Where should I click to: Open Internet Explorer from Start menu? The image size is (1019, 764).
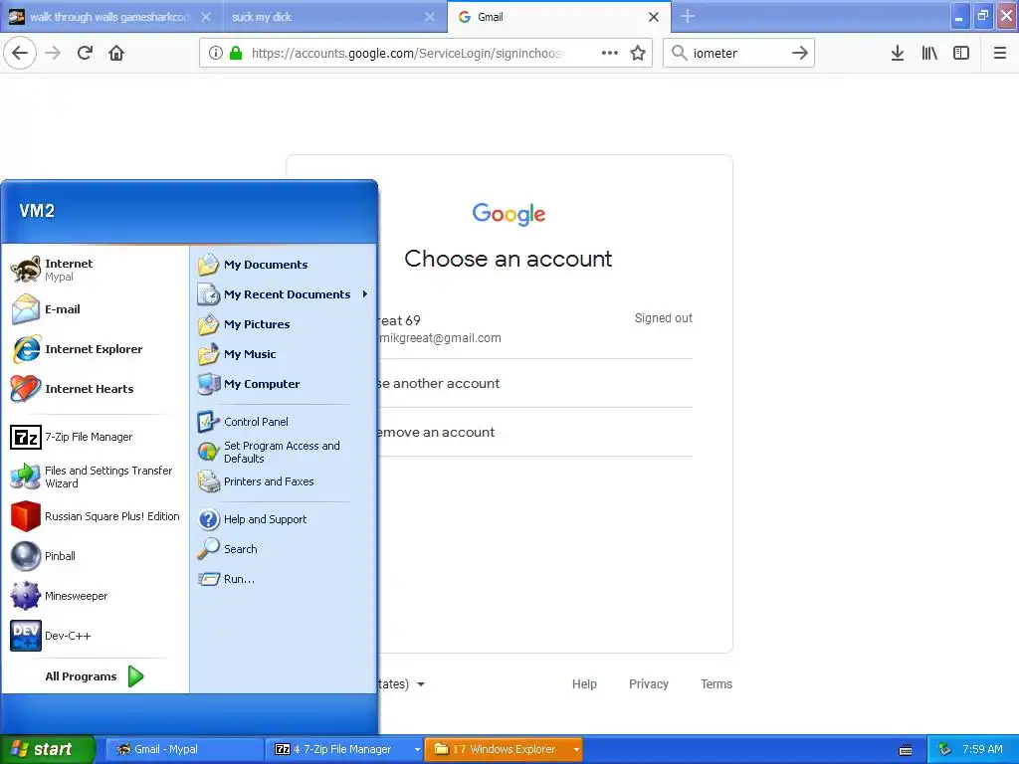(x=96, y=349)
